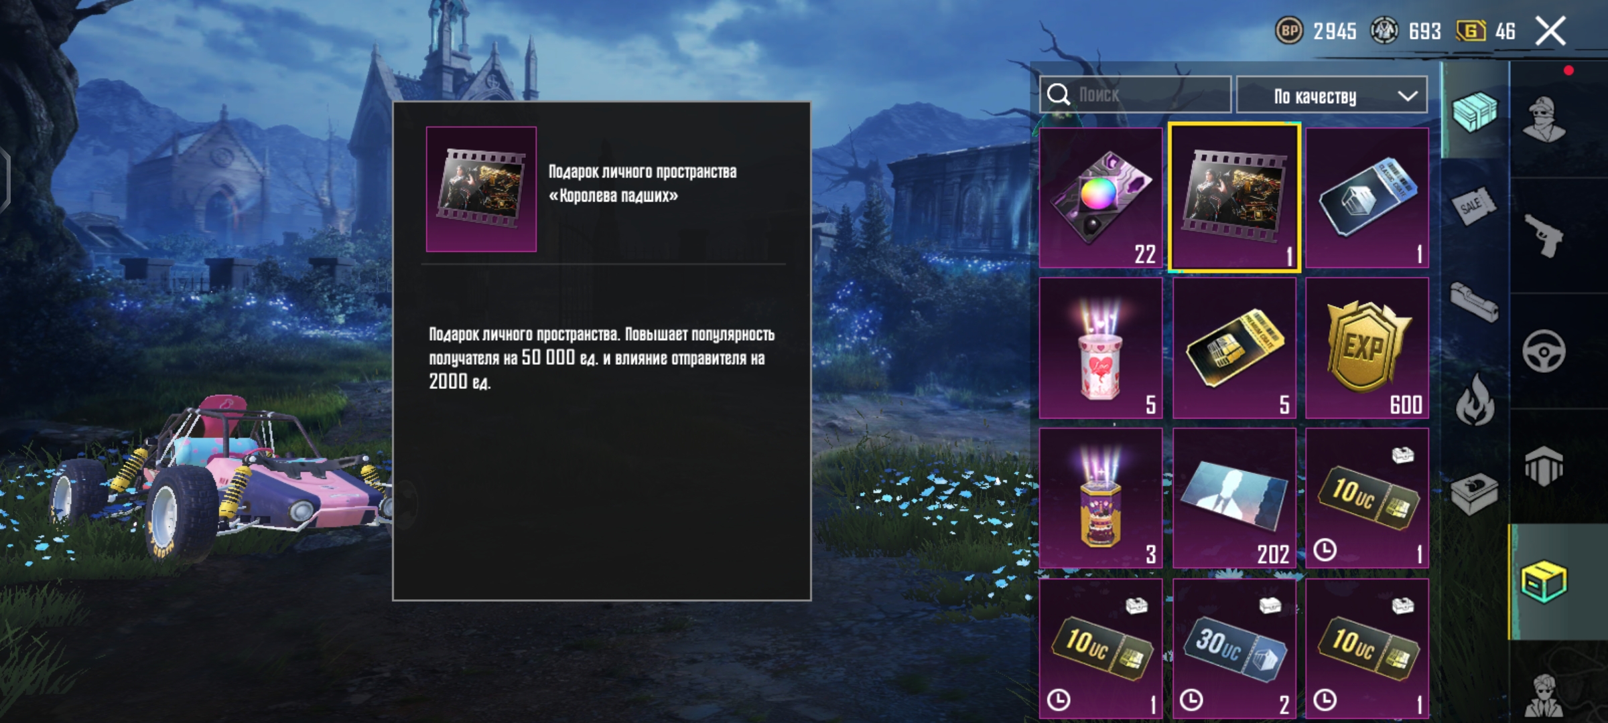Select the steering wheel vehicles category
The width and height of the screenshot is (1608, 723).
pyautogui.click(x=1544, y=351)
